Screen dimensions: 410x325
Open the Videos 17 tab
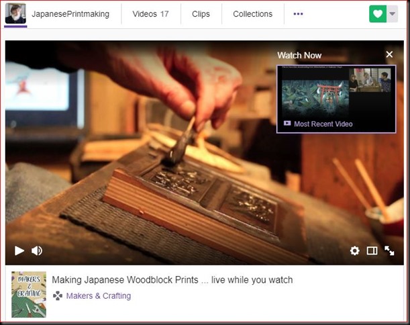tap(150, 14)
